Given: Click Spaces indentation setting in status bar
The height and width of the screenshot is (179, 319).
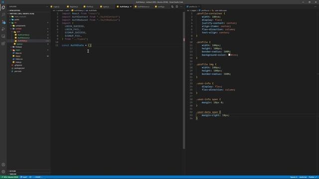Looking at the screenshot, I should pos(294,177).
